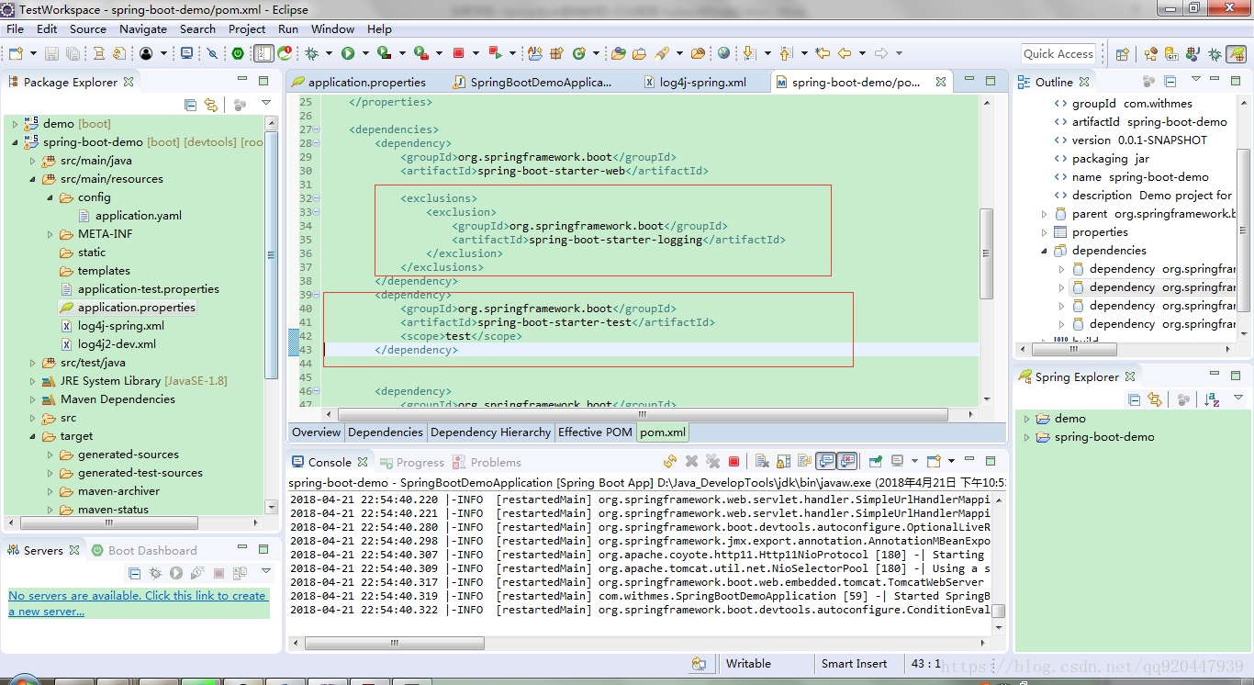Open the Window menu
Screen dimensions: 1254x685
click(332, 28)
